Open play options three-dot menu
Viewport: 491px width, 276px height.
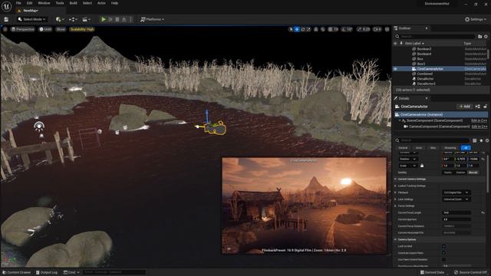point(131,19)
